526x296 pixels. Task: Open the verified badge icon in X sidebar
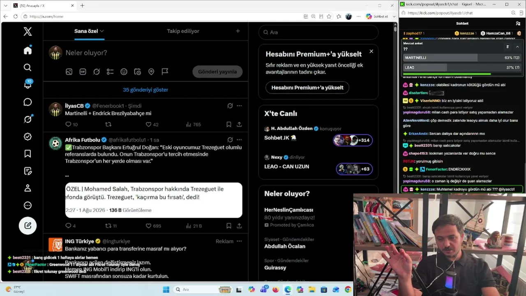click(x=28, y=136)
